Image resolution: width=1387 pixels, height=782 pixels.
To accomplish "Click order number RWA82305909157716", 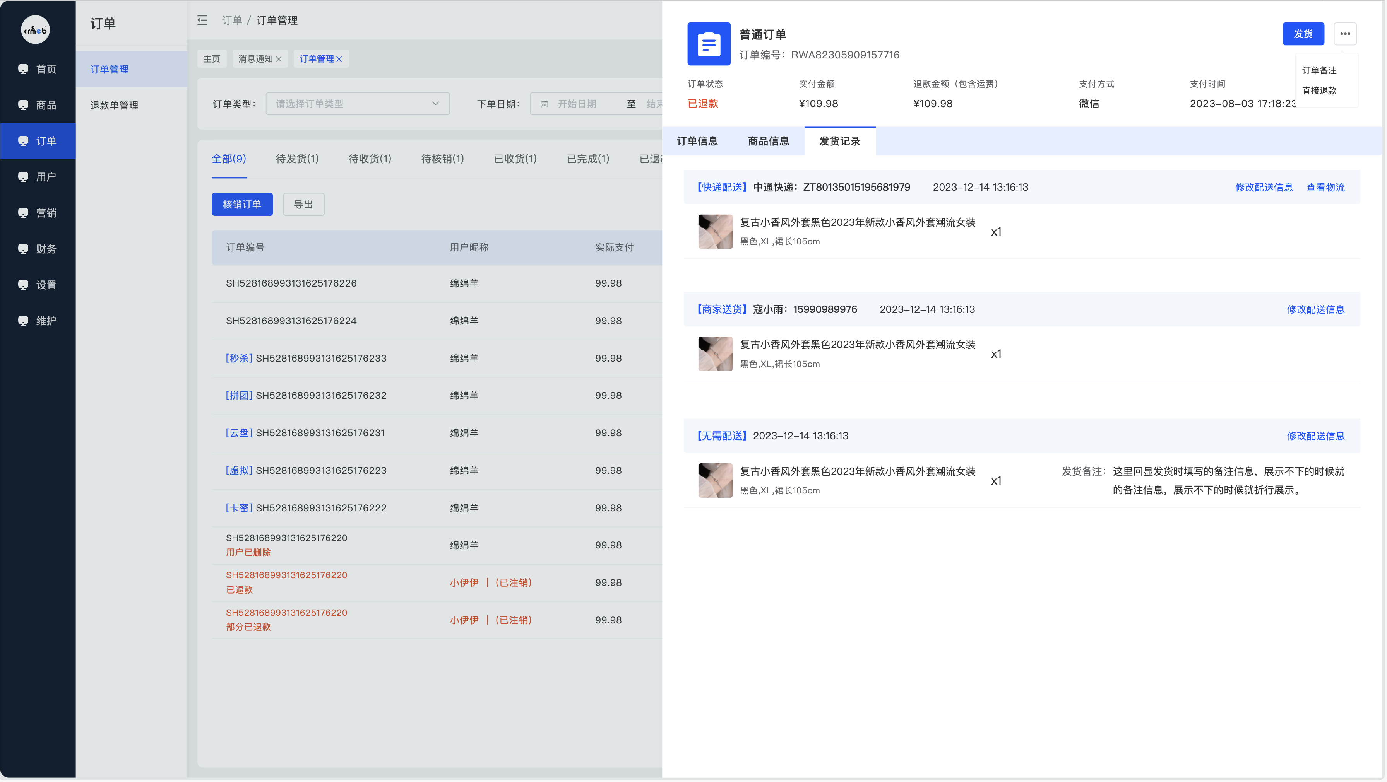I will [x=845, y=55].
